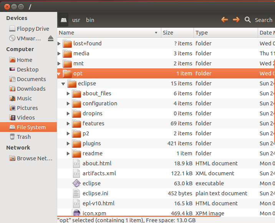Viewport: 275px width, 223px height.
Task: Click the 'XPM image' type cell
Action: [x=210, y=213]
